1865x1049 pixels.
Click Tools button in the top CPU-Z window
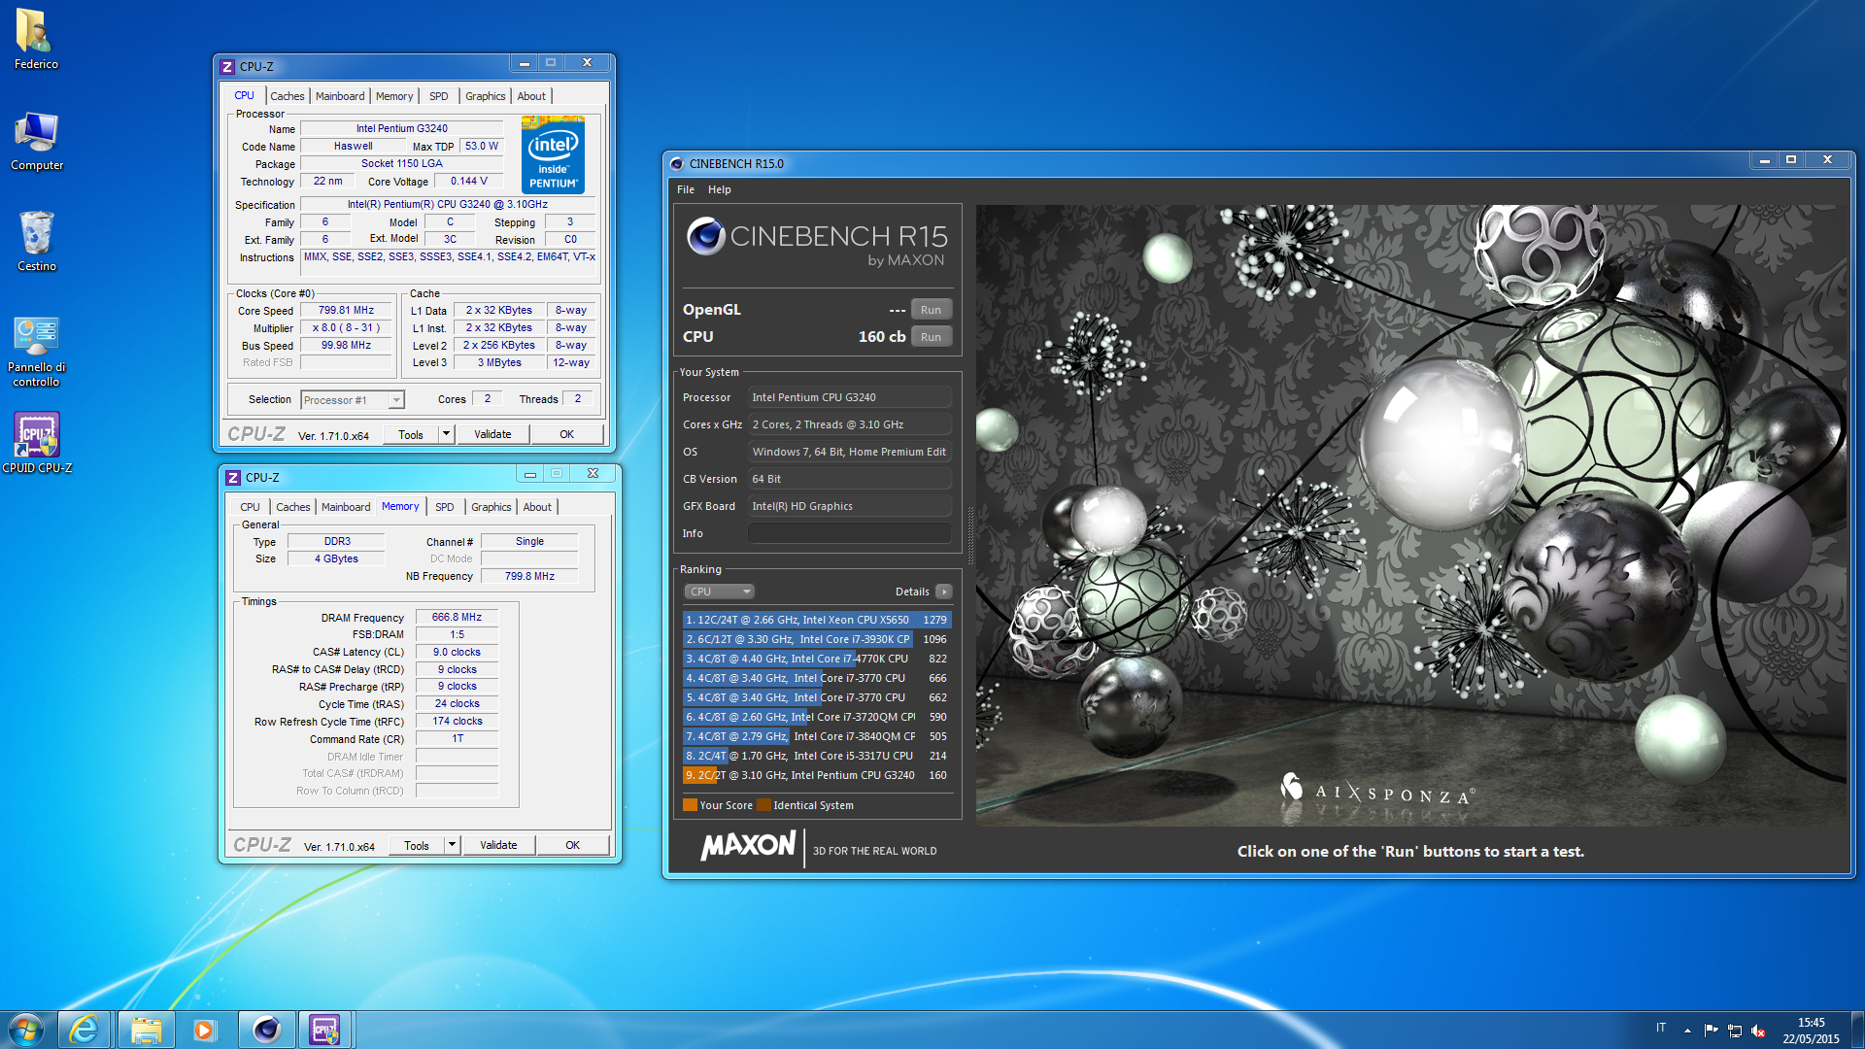pyautogui.click(x=411, y=434)
